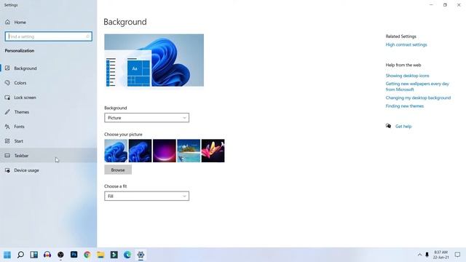The width and height of the screenshot is (466, 262).
Task: Select the light blue bloom wallpaper thumbnail
Action: [x=116, y=151]
